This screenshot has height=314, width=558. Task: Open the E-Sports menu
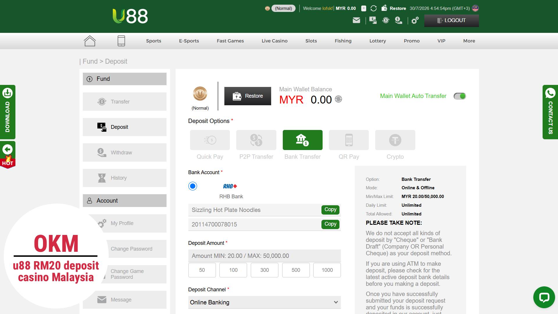click(189, 41)
